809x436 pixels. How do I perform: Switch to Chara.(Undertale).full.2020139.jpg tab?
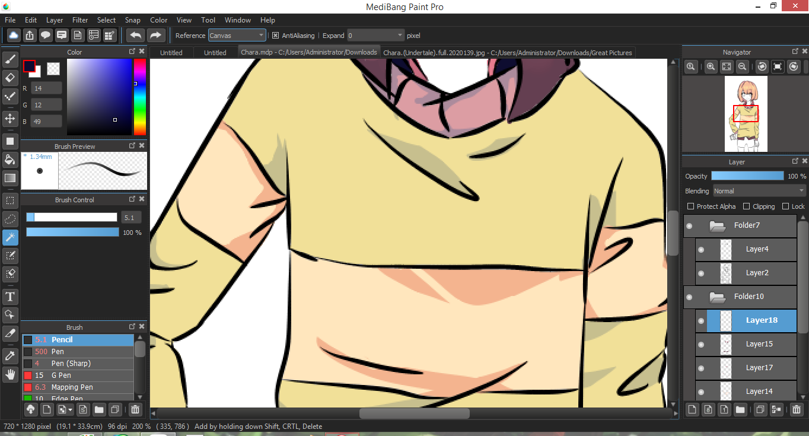508,53
